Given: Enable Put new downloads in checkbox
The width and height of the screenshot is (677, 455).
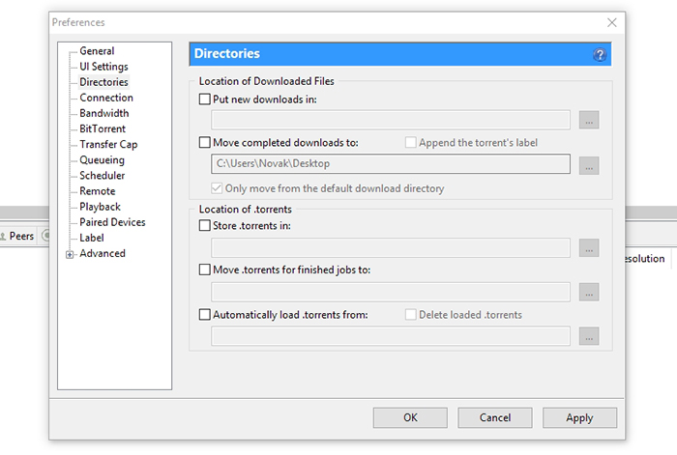Looking at the screenshot, I should [x=204, y=99].
